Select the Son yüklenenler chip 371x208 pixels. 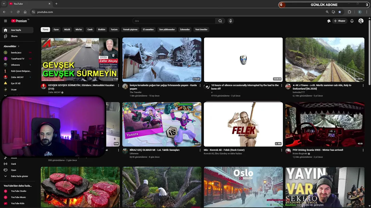[x=167, y=29]
